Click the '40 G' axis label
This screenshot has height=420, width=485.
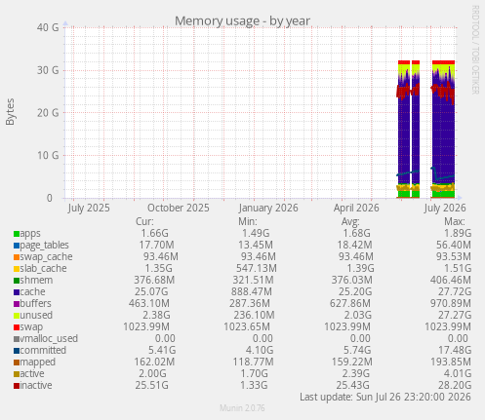48,27
